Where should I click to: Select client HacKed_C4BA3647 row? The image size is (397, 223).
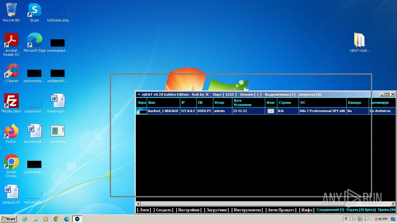pos(266,111)
